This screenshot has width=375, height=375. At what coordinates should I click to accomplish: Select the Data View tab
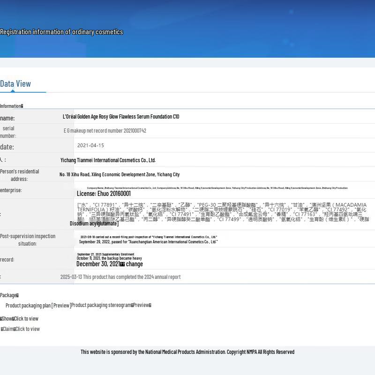click(15, 84)
